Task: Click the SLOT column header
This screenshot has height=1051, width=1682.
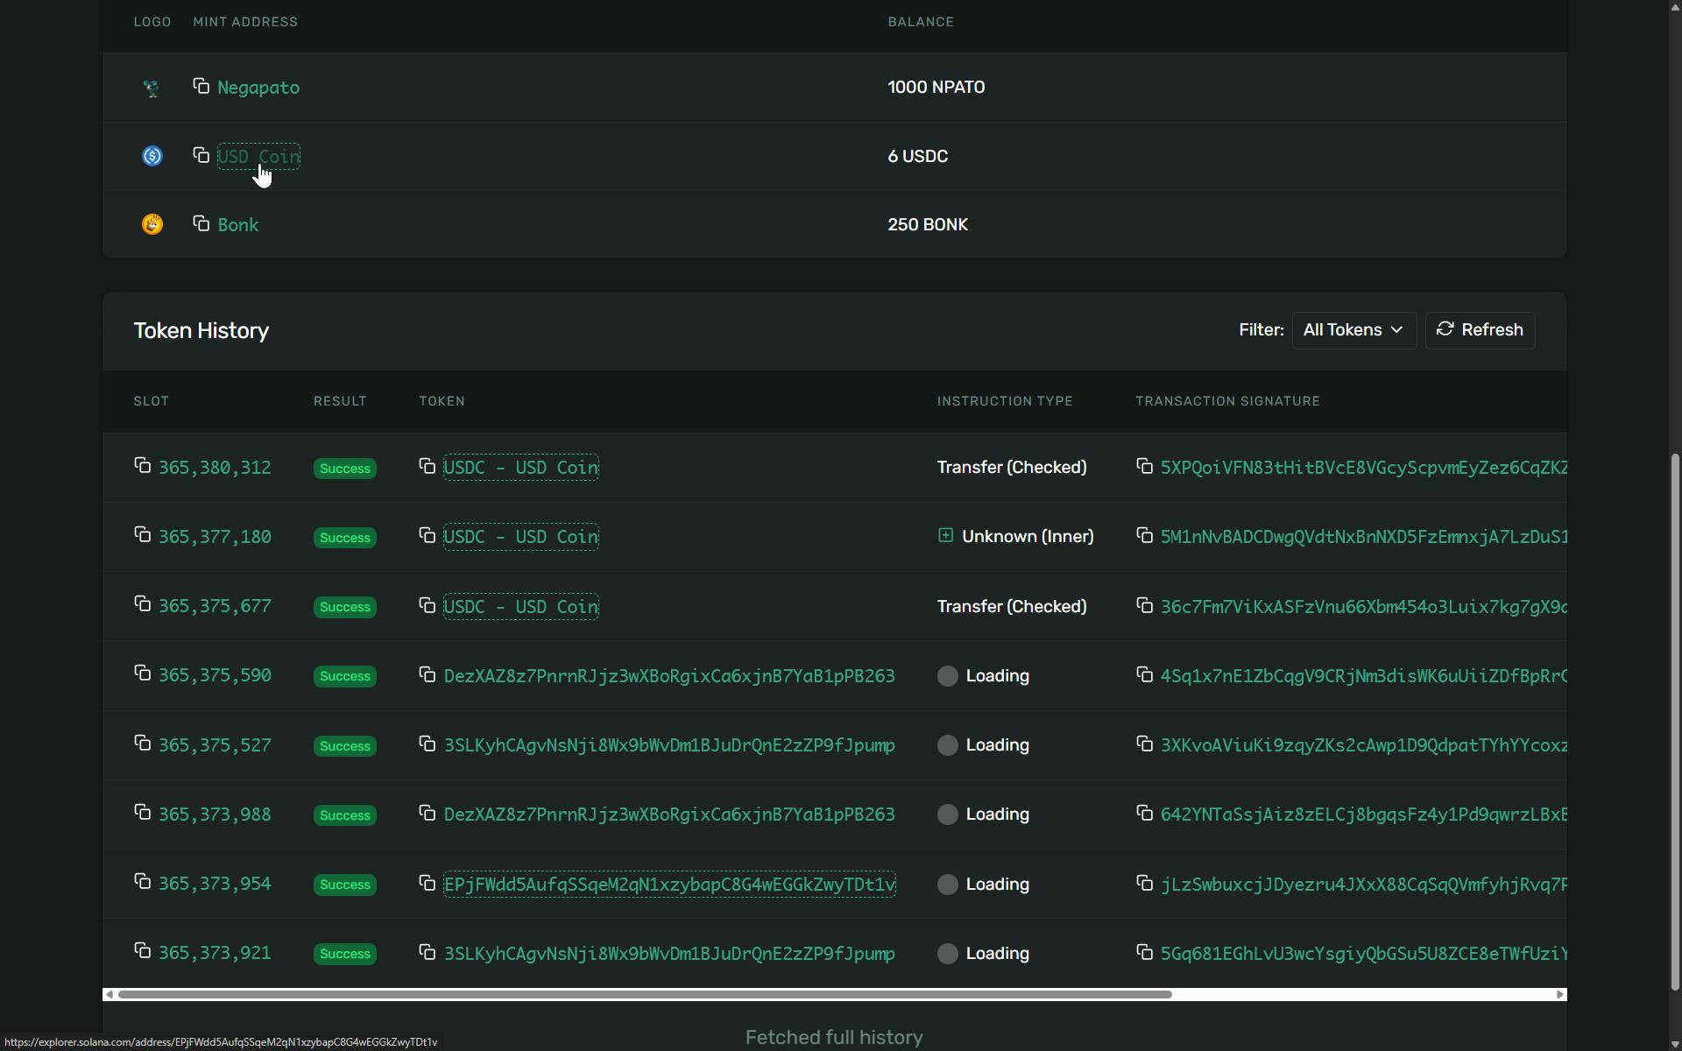Action: [x=151, y=401]
